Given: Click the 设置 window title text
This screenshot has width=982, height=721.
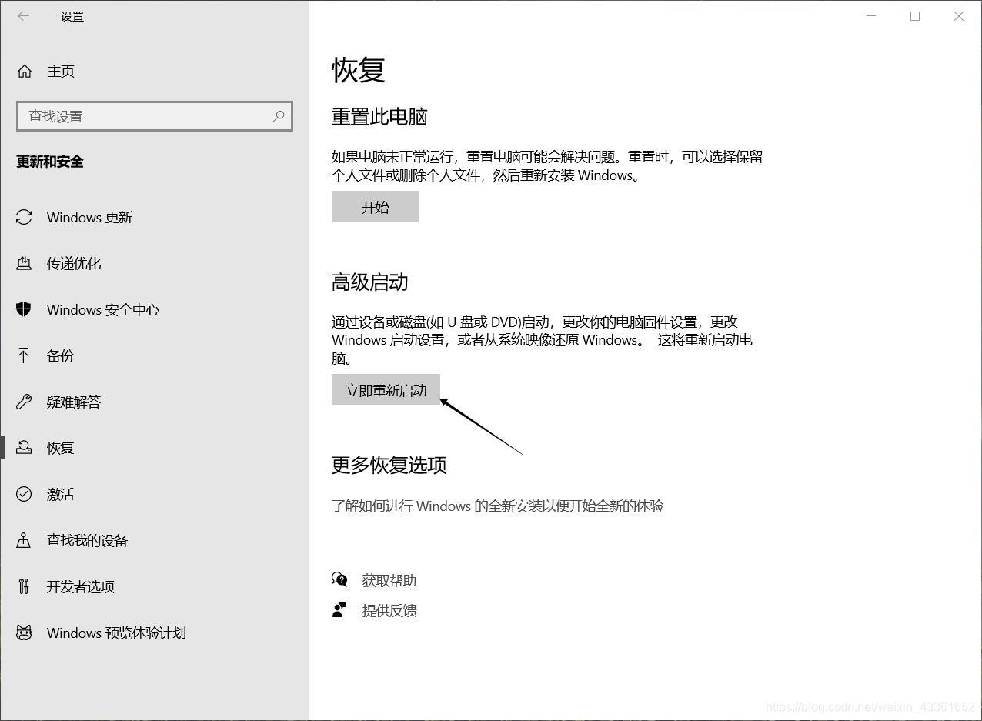Looking at the screenshot, I should [x=72, y=16].
